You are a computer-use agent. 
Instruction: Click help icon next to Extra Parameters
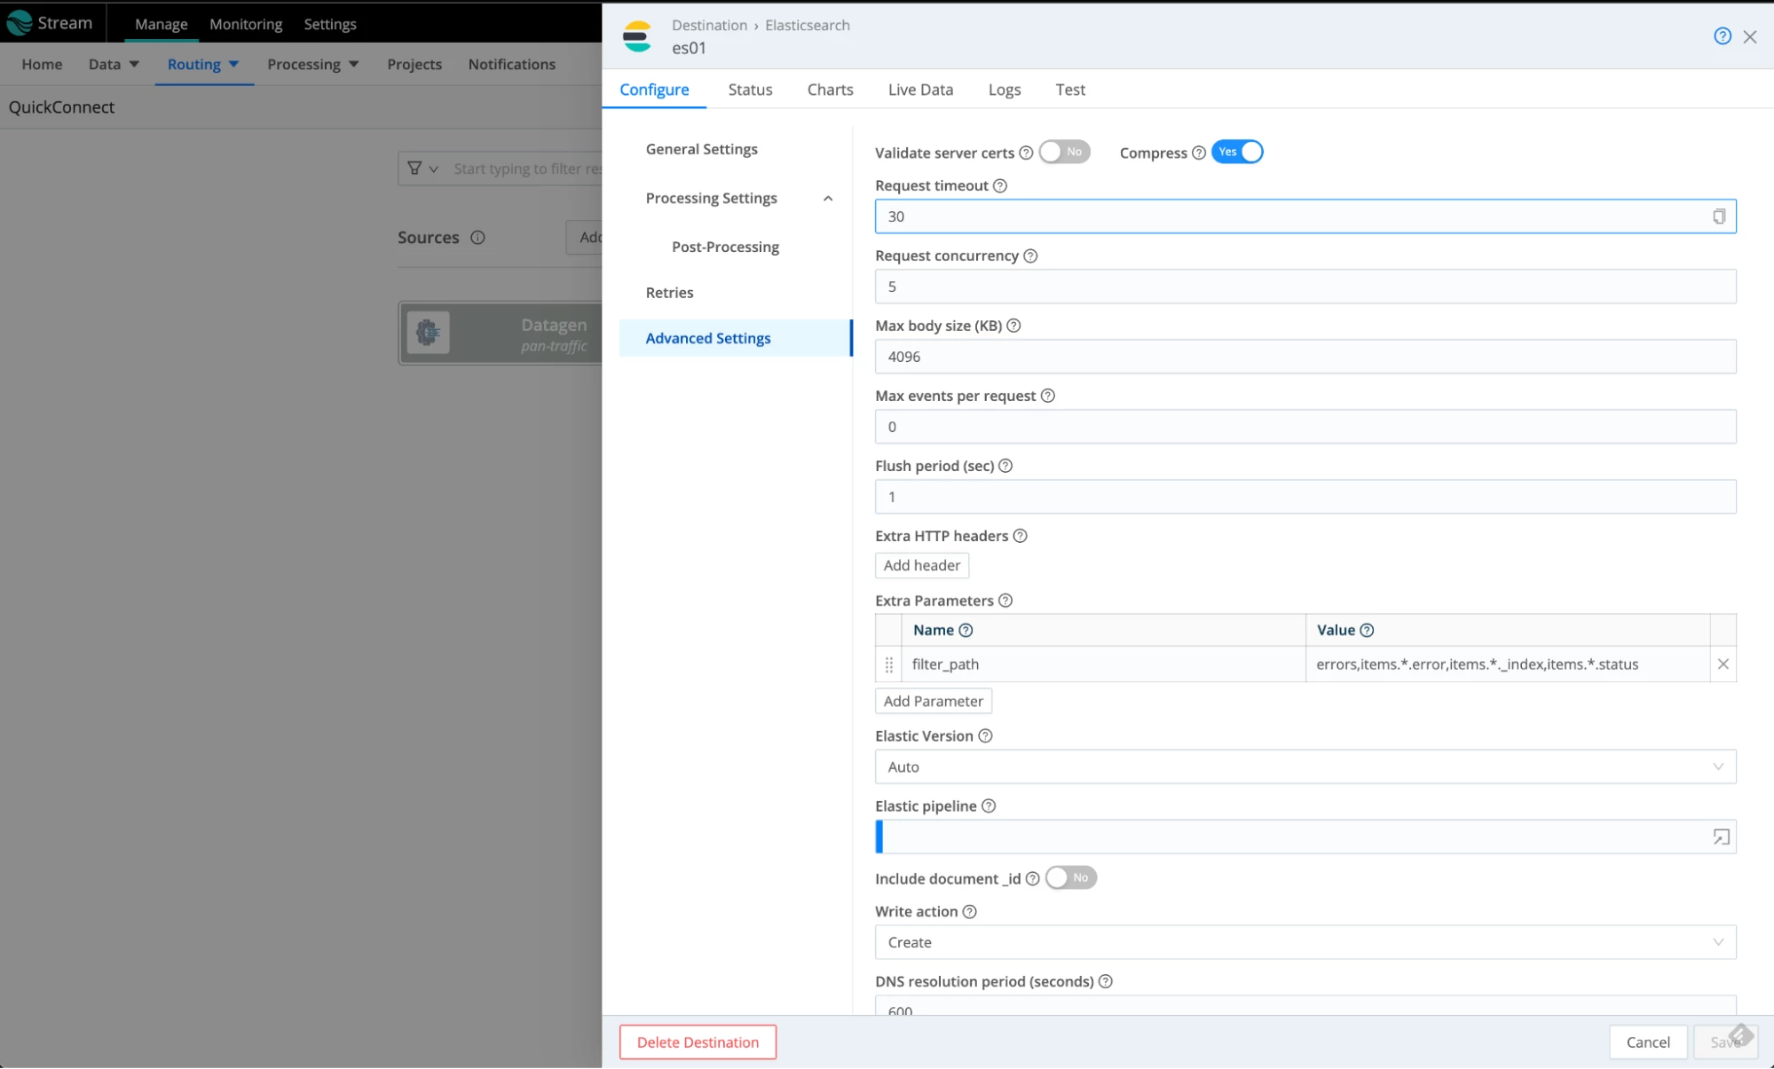pos(1005,601)
